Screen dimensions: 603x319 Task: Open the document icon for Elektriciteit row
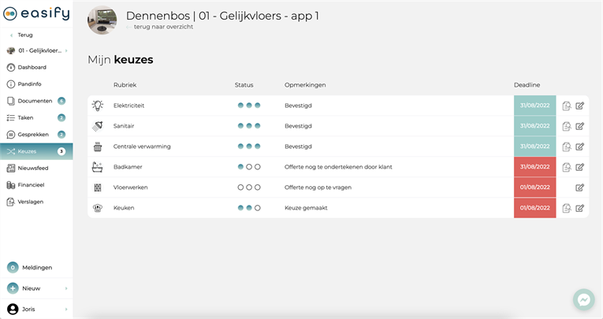[567, 106]
